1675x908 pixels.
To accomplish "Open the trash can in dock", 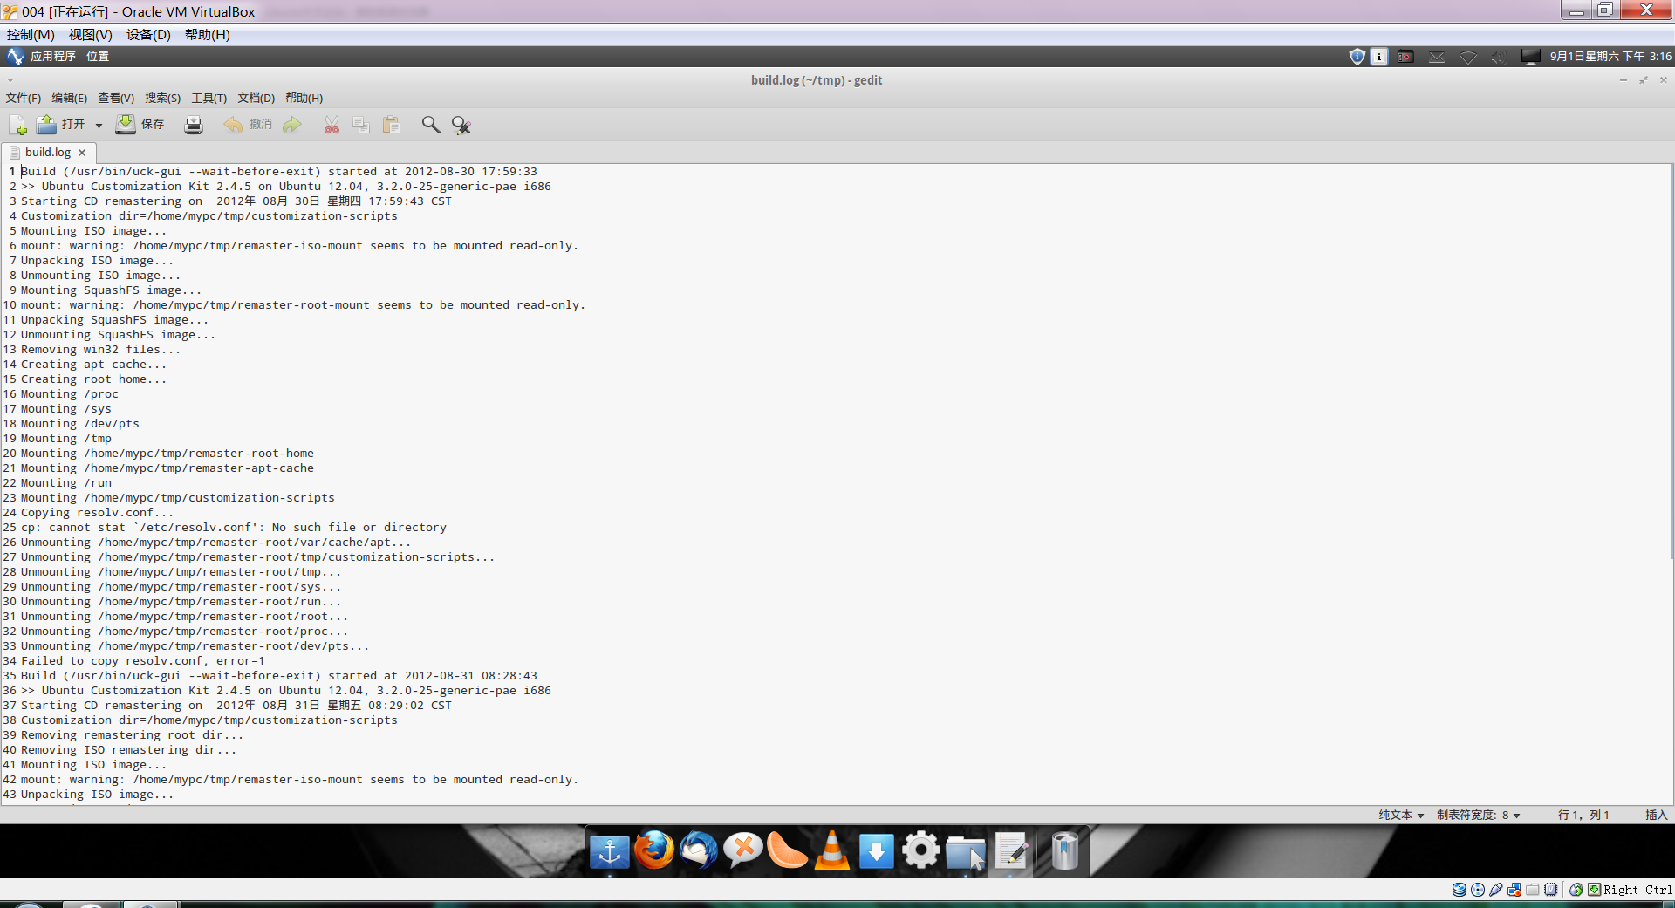I will point(1065,851).
